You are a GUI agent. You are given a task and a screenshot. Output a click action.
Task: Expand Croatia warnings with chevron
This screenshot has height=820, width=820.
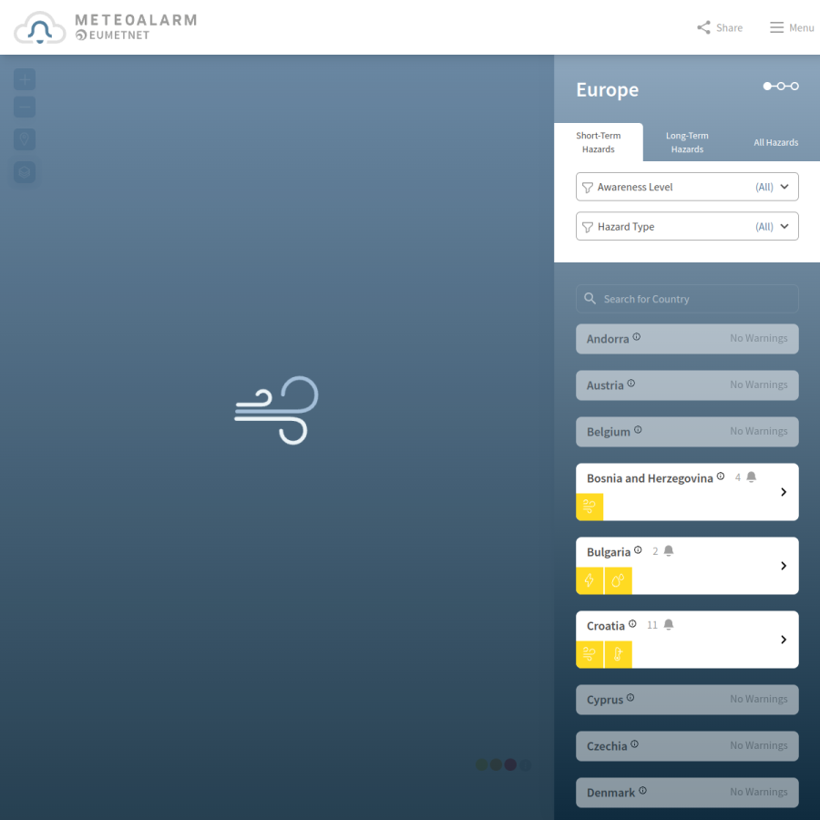pos(784,640)
